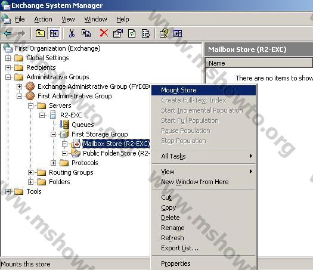Image resolution: width=313 pixels, height=270 pixels.
Task: Choose Rename in context menu
Action: point(203,228)
